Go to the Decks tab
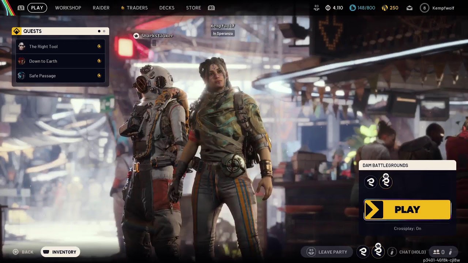468x263 pixels. 167,8
